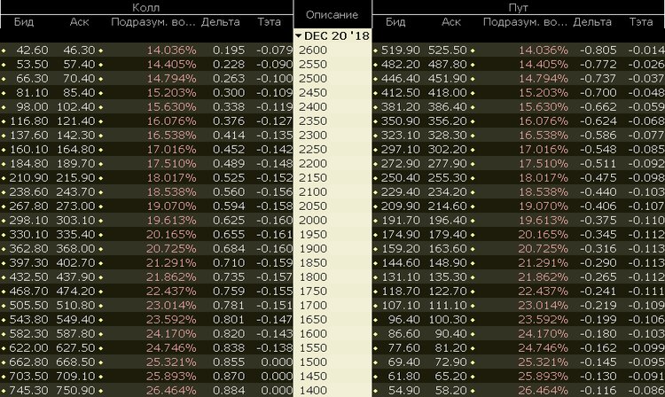Collapse the DEC 20 '18 expiry group
The image size is (665, 397).
coord(299,36)
